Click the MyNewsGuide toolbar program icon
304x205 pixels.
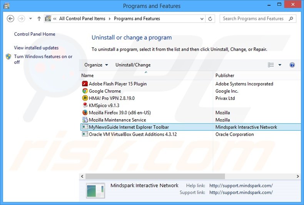(85, 127)
